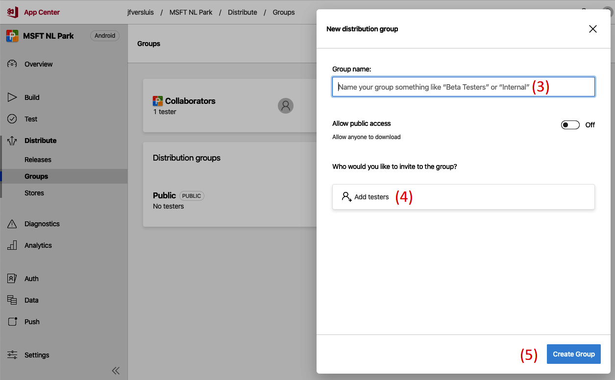Screen dimensions: 615x380
Task: Open Settings via its sliders icon
Action: (12, 355)
